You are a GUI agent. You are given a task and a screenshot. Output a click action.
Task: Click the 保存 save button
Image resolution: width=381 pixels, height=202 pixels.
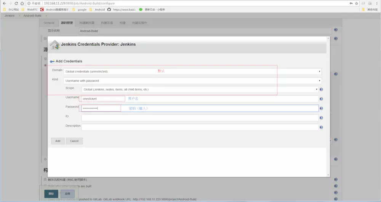[x=51, y=194]
